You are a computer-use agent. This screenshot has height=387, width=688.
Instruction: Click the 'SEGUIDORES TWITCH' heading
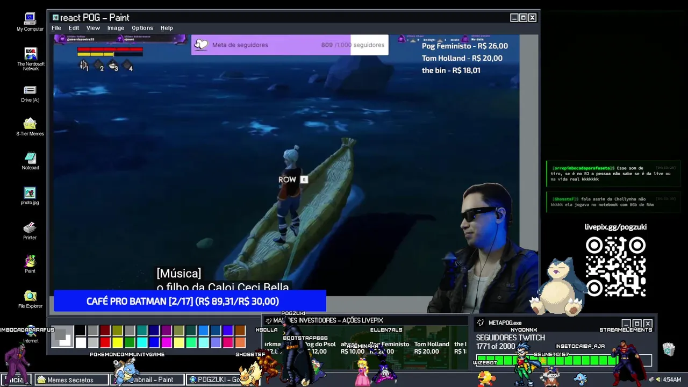click(x=511, y=338)
